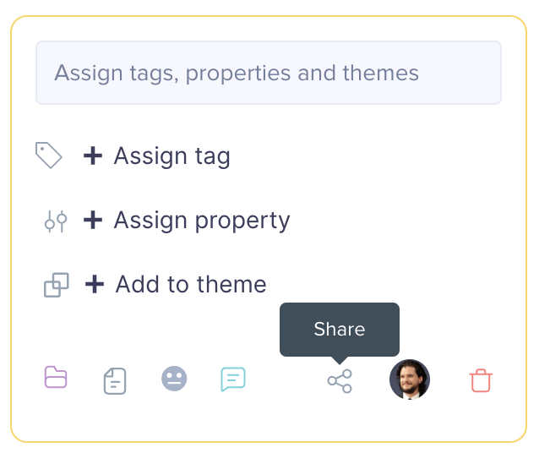
Task: Click the Share tooltip label
Action: click(340, 329)
